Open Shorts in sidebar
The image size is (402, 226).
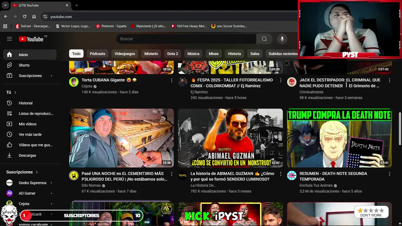30,65
